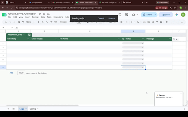Open version history clock icon
Screen dimensions: 188x117
pos(120,15)
